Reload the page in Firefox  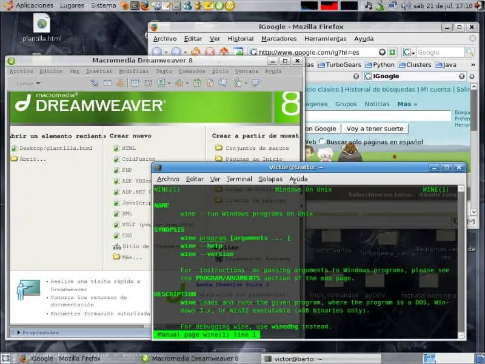[x=195, y=52]
